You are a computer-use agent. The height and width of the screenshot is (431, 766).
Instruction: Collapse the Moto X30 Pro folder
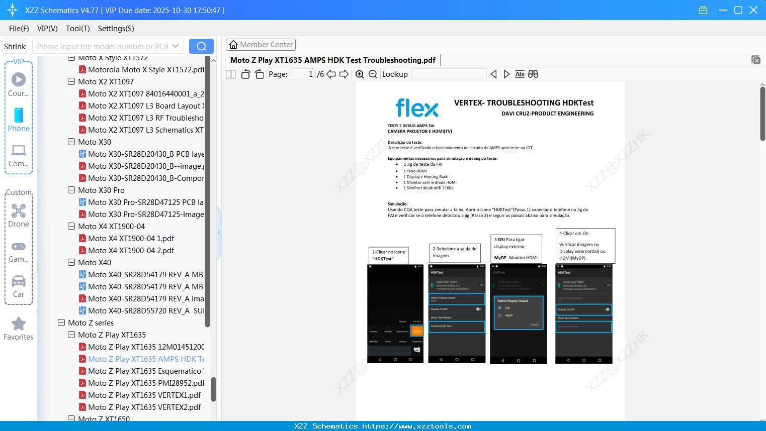point(71,190)
